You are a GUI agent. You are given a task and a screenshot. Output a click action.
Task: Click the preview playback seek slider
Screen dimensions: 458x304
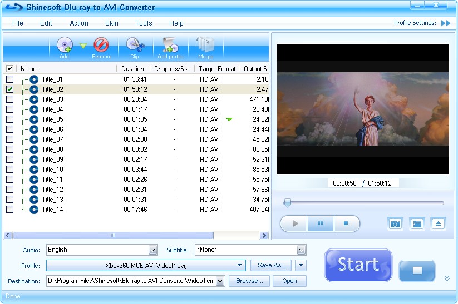pos(365,203)
